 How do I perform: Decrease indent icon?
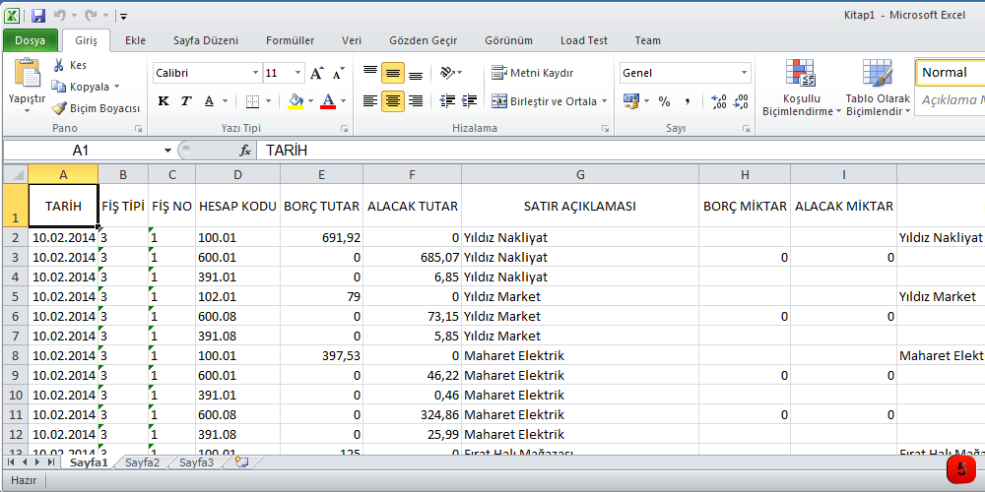(447, 100)
